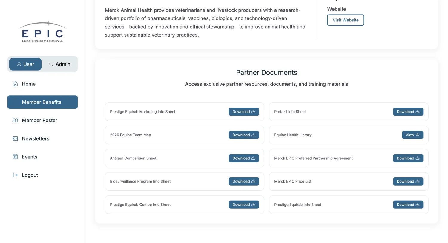Image resolution: width=448 pixels, height=243 pixels.
Task: Click 'Prestige Equirab Info Sheet' text
Action: (298, 205)
